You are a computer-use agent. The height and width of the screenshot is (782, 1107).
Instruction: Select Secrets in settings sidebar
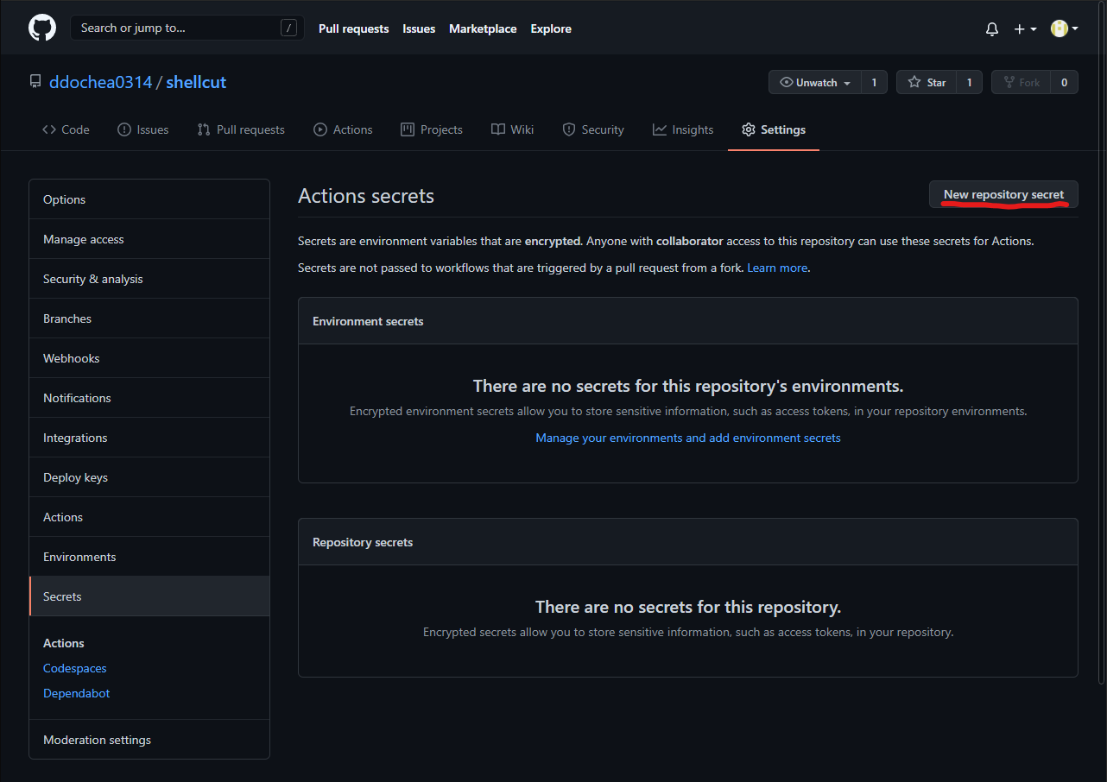coord(149,596)
